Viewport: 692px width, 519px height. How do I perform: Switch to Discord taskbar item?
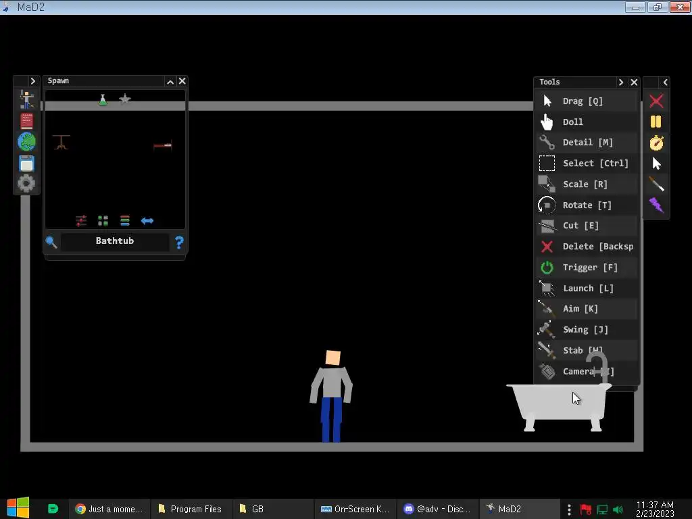coord(437,509)
